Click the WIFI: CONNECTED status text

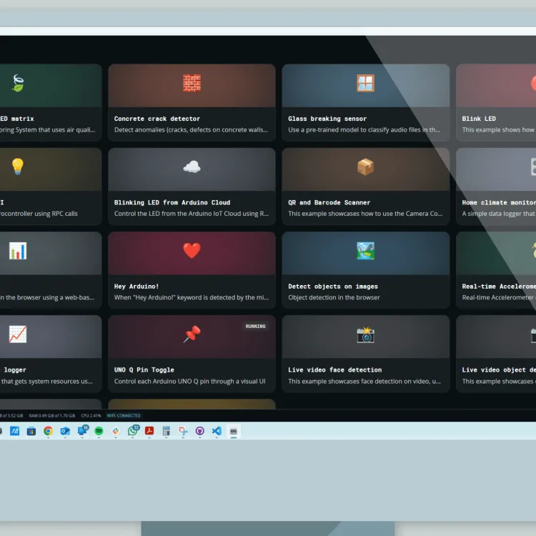coord(124,416)
